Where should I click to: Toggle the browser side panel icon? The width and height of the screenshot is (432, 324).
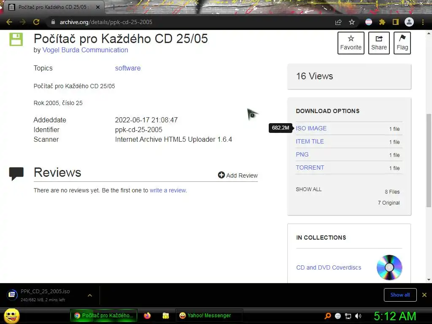(x=396, y=22)
